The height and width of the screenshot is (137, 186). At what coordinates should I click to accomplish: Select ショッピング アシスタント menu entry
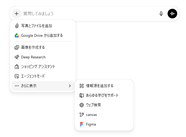(38, 67)
